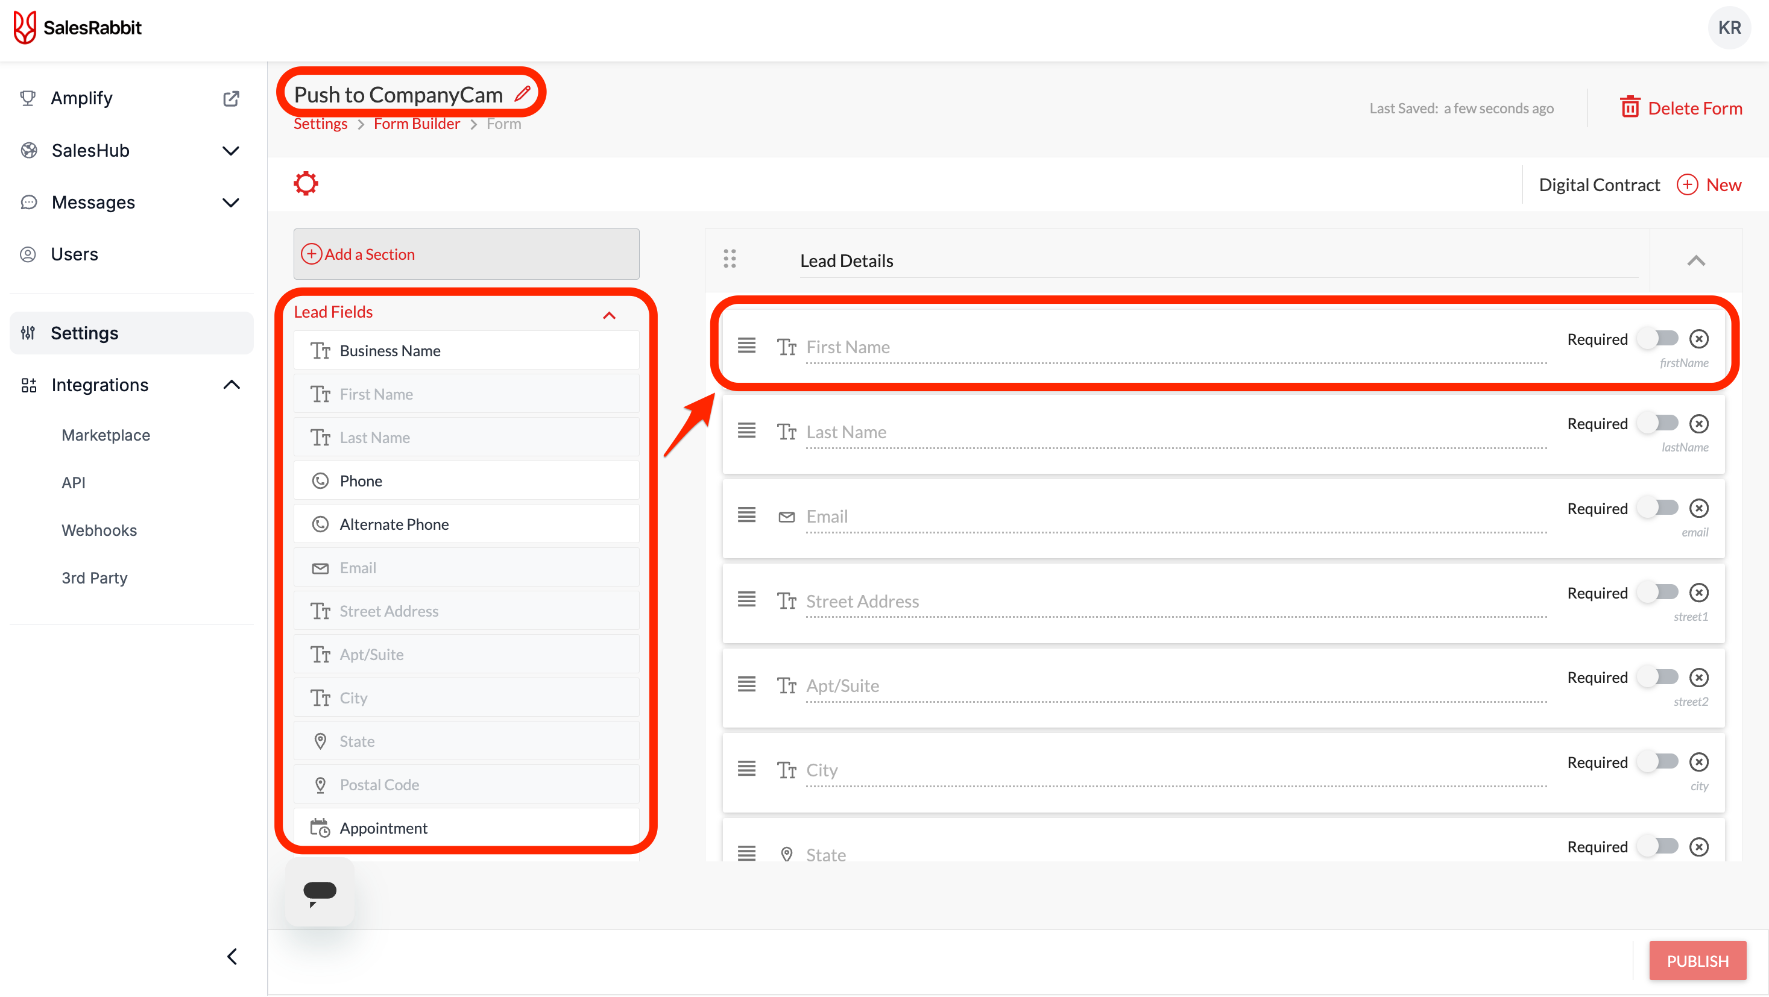
Task: Click the pencil icon to rename form
Action: 523,93
